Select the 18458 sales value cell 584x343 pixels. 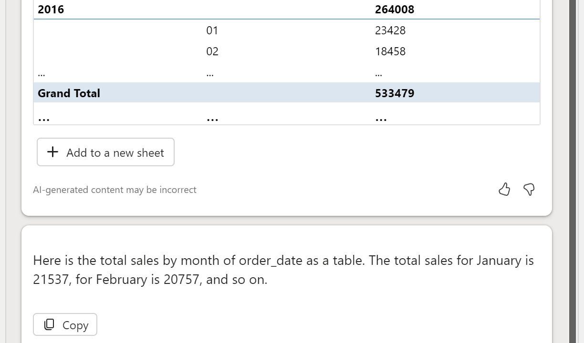coord(390,51)
